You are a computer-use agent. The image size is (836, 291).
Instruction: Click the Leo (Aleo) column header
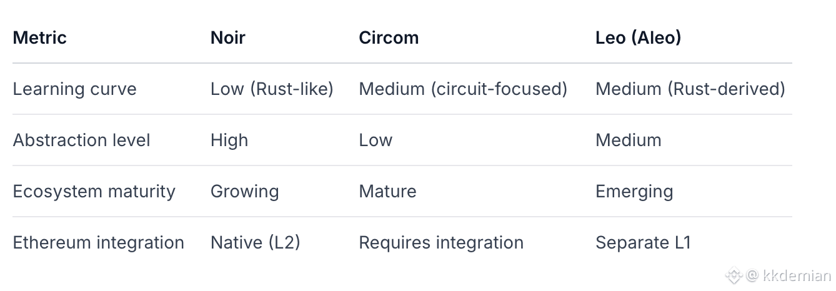coord(638,37)
